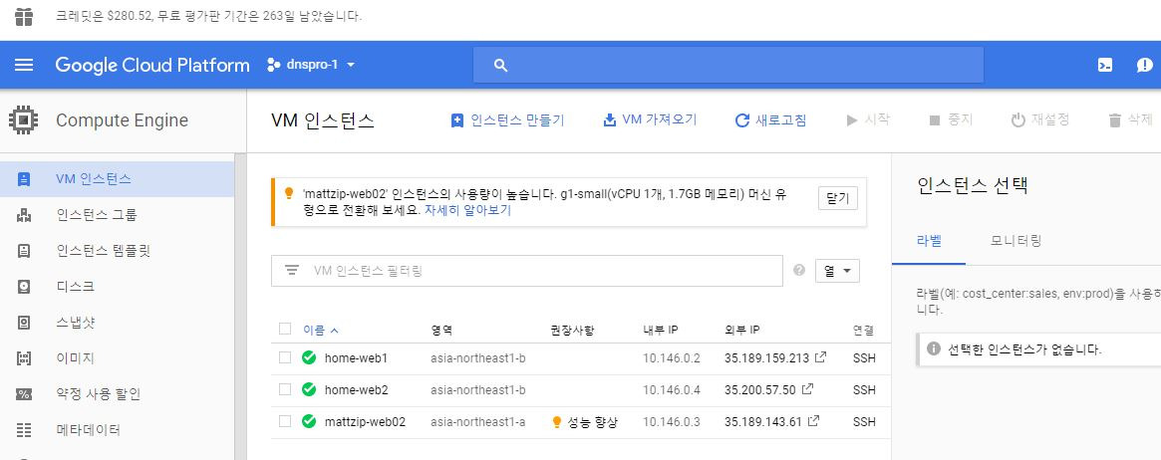
Task: Click the 약정 사용 할인 percent icon
Action: pos(24,394)
